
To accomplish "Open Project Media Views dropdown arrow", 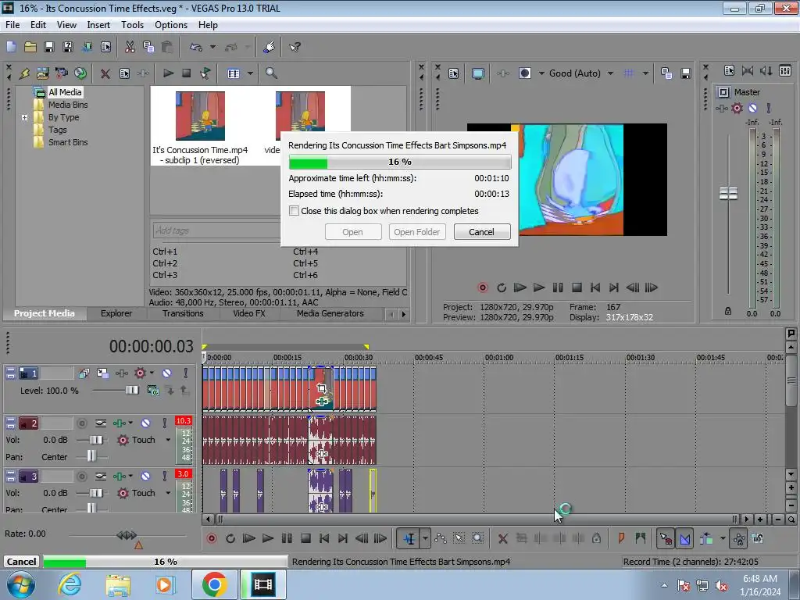I will click(x=250, y=73).
